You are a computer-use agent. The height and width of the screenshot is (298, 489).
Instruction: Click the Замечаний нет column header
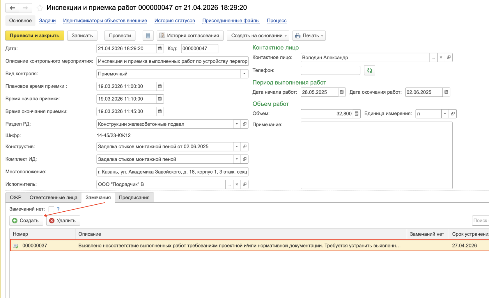(427, 234)
